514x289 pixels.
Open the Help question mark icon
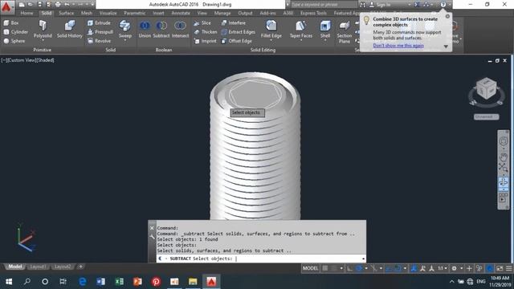[443, 5]
